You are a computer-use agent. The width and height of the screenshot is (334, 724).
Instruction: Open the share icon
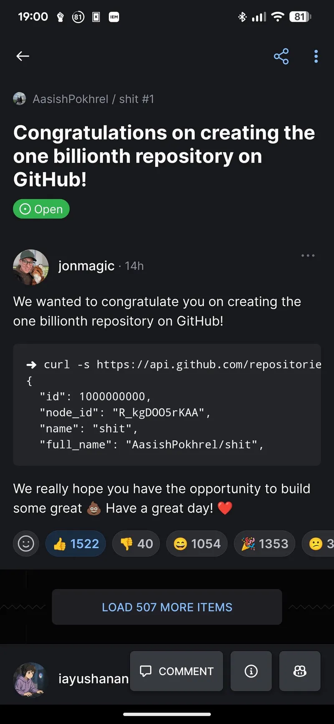[281, 56]
